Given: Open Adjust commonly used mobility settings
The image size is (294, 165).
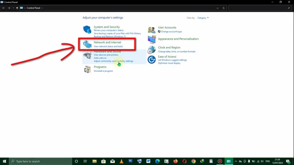Looking at the screenshot, I should click(x=113, y=61).
